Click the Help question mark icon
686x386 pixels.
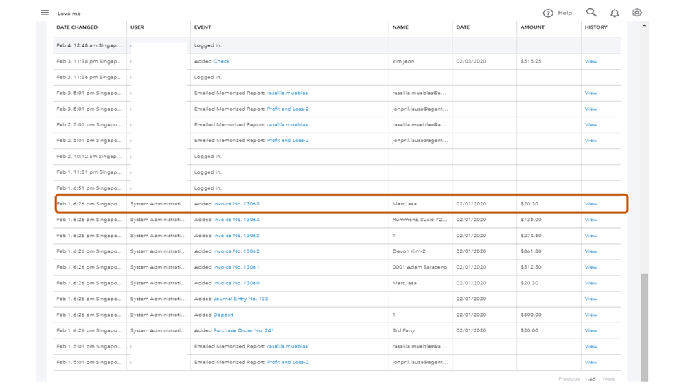(548, 13)
